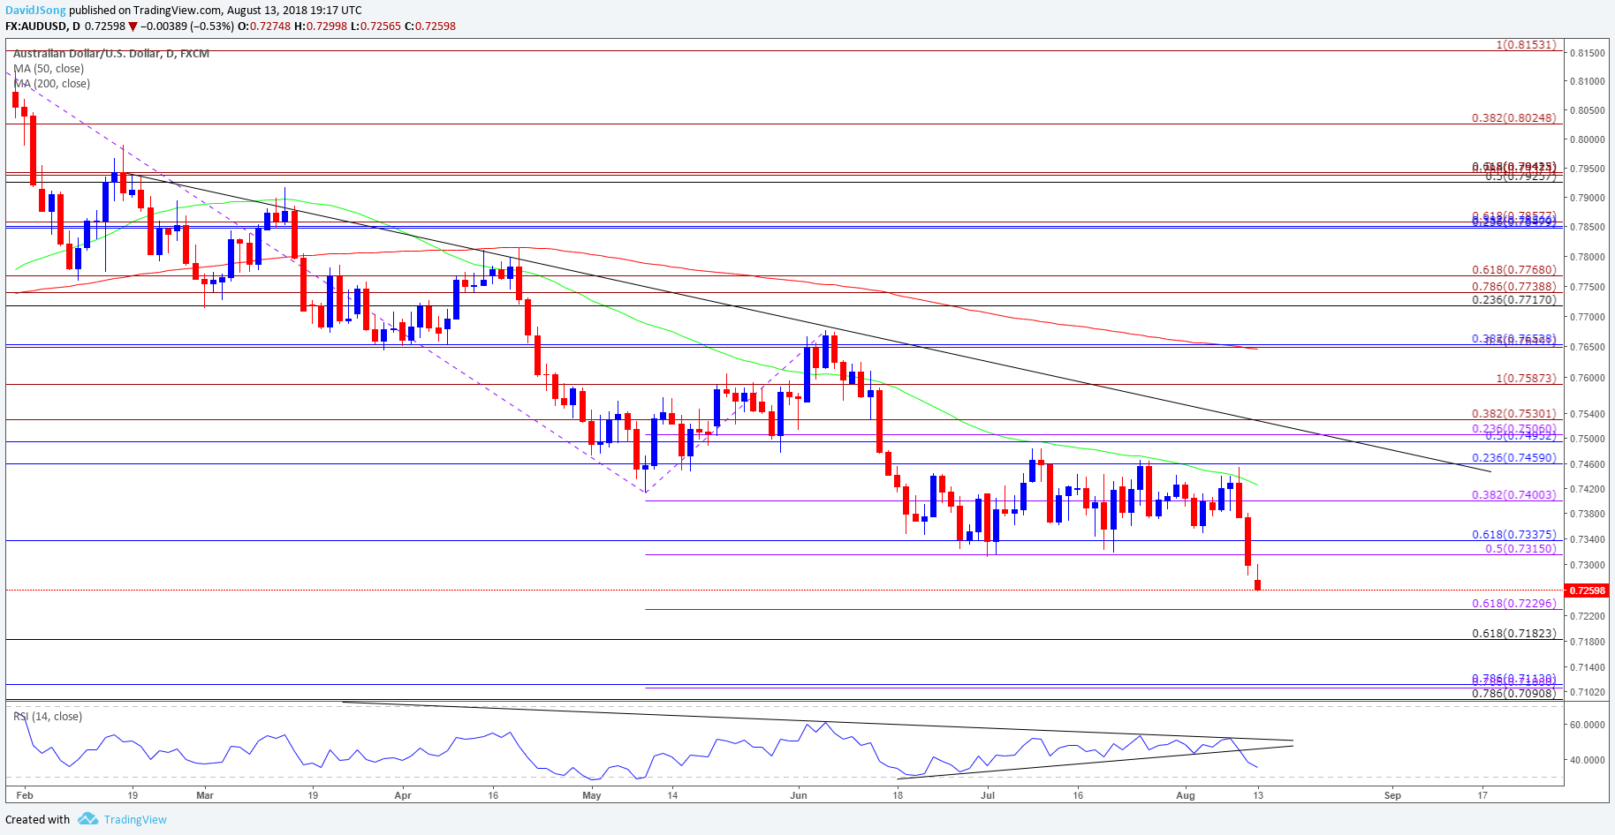Click the 40.0000 RSI axis value

click(1588, 760)
